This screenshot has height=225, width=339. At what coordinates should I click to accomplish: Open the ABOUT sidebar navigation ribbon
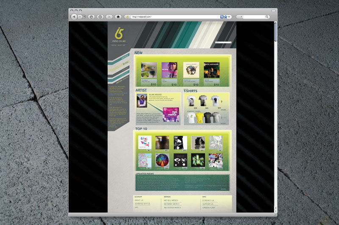click(x=119, y=71)
